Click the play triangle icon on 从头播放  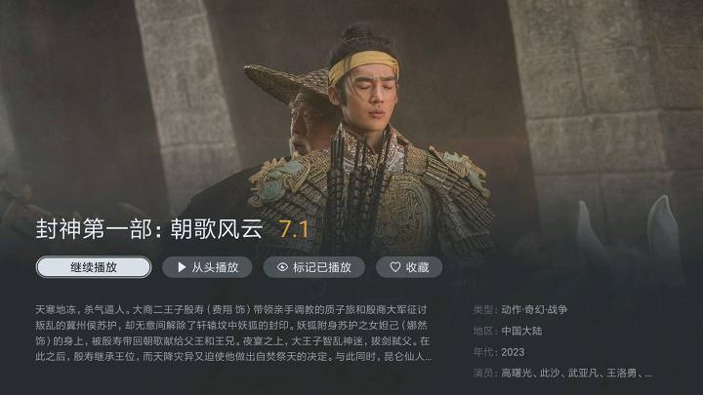182,267
